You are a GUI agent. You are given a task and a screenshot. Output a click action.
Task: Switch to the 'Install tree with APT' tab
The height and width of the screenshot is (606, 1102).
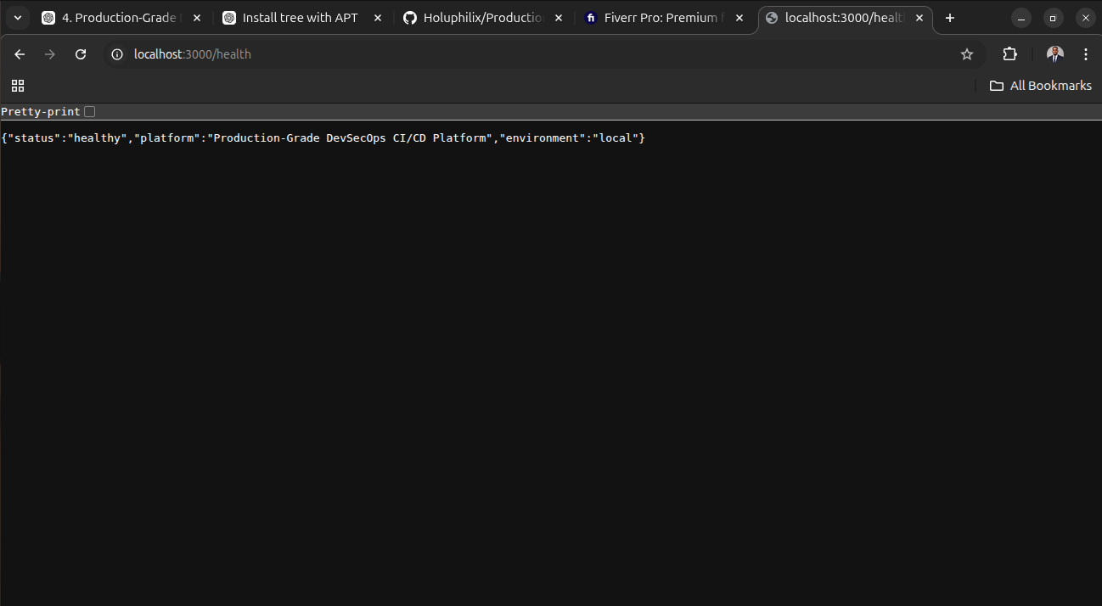tap(302, 18)
